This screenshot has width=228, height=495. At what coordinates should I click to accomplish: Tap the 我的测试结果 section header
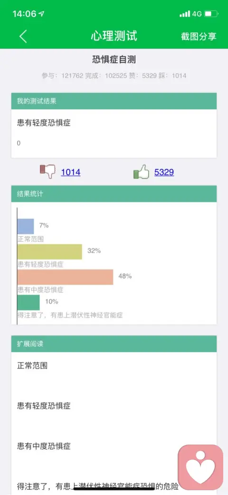pyautogui.click(x=114, y=101)
